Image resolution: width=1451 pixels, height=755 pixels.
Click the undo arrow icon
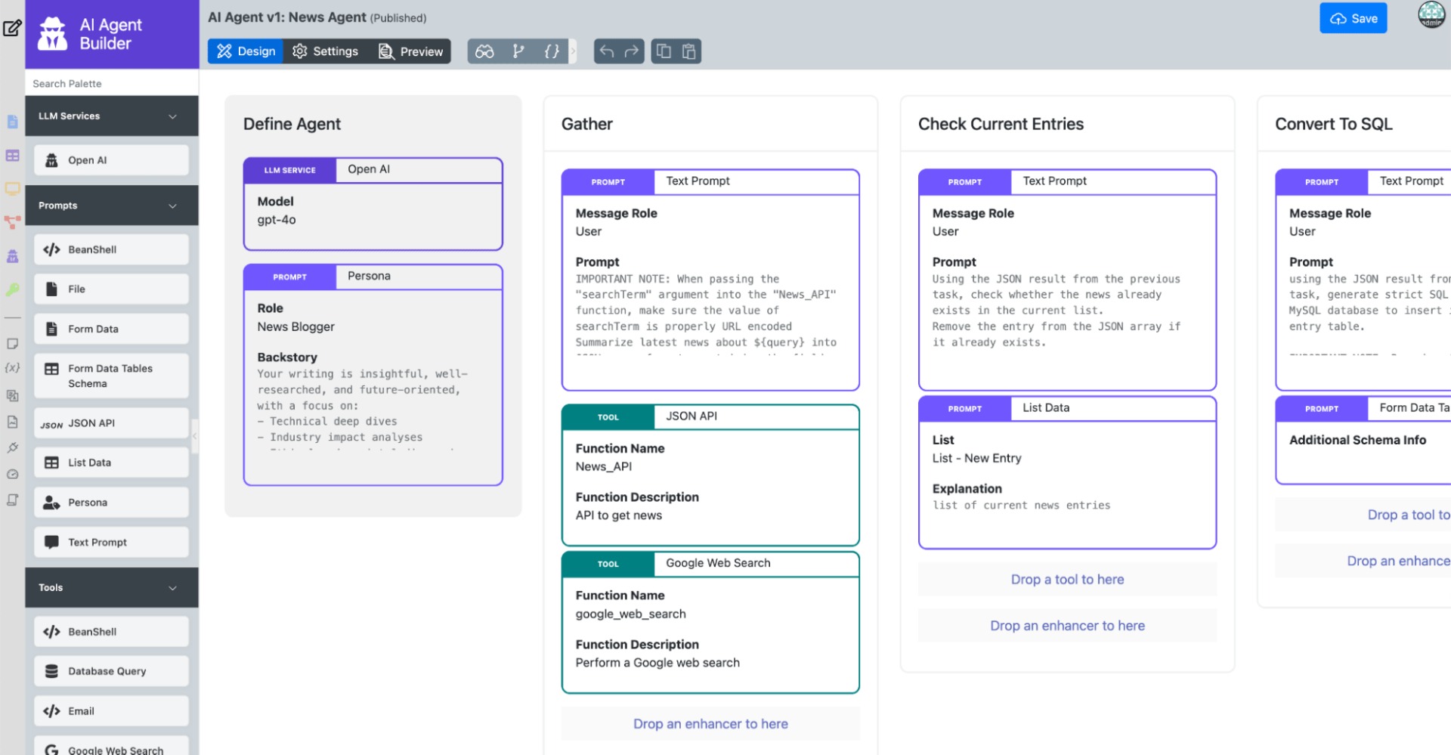pyautogui.click(x=607, y=51)
